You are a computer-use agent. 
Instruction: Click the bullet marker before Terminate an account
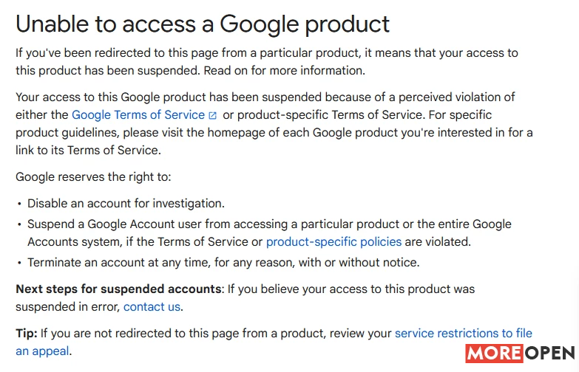(19, 263)
